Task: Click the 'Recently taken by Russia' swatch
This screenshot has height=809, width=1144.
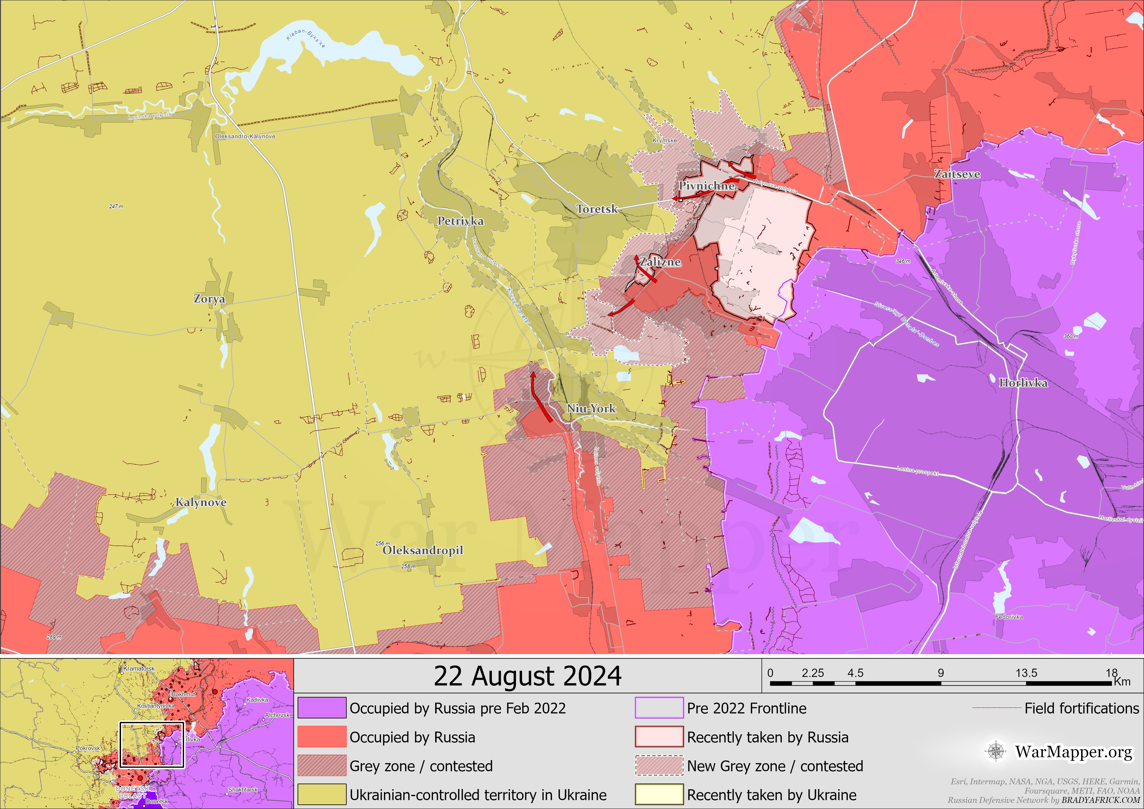Action: tap(659, 737)
